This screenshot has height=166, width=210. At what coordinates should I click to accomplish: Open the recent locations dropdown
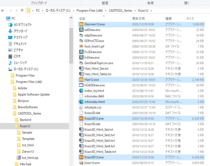17,11
